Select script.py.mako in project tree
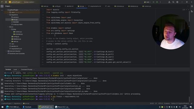This screenshot has height=109, width=194. pyautogui.click(x=18, y=25)
